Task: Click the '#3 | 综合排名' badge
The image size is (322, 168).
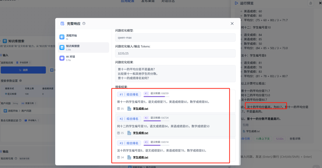Action: pos(129,143)
